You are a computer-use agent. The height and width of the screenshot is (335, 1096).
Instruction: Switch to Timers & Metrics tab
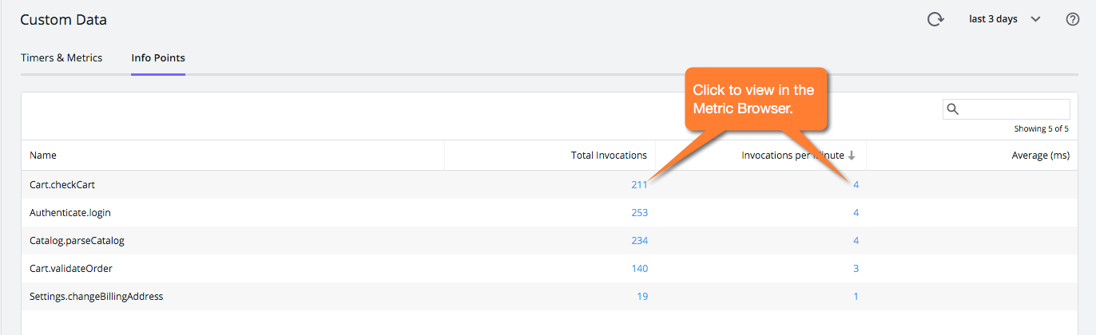62,57
